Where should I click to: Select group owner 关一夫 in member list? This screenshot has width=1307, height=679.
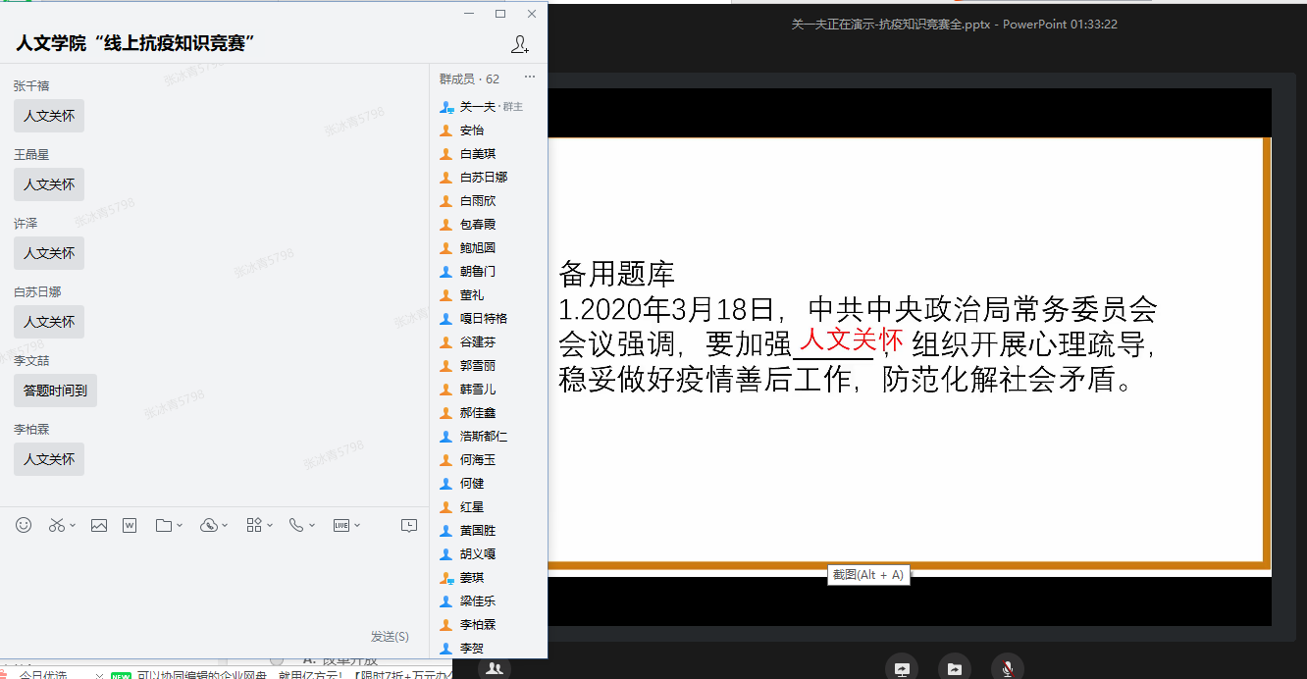click(x=478, y=106)
